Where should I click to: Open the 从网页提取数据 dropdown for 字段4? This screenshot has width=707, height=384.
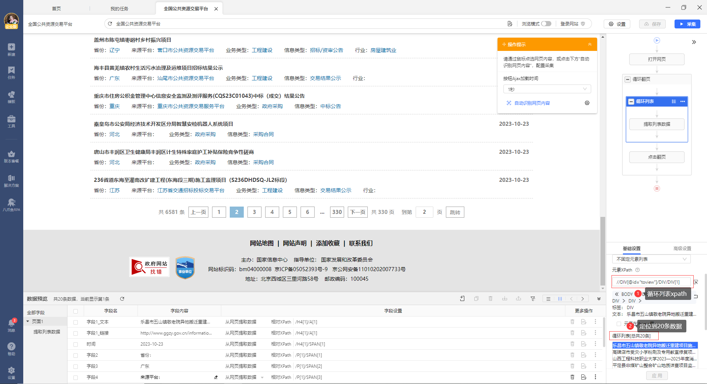click(x=262, y=377)
